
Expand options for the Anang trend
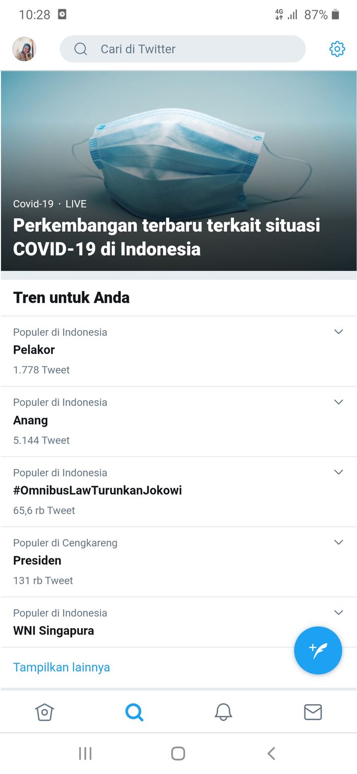coord(338,402)
